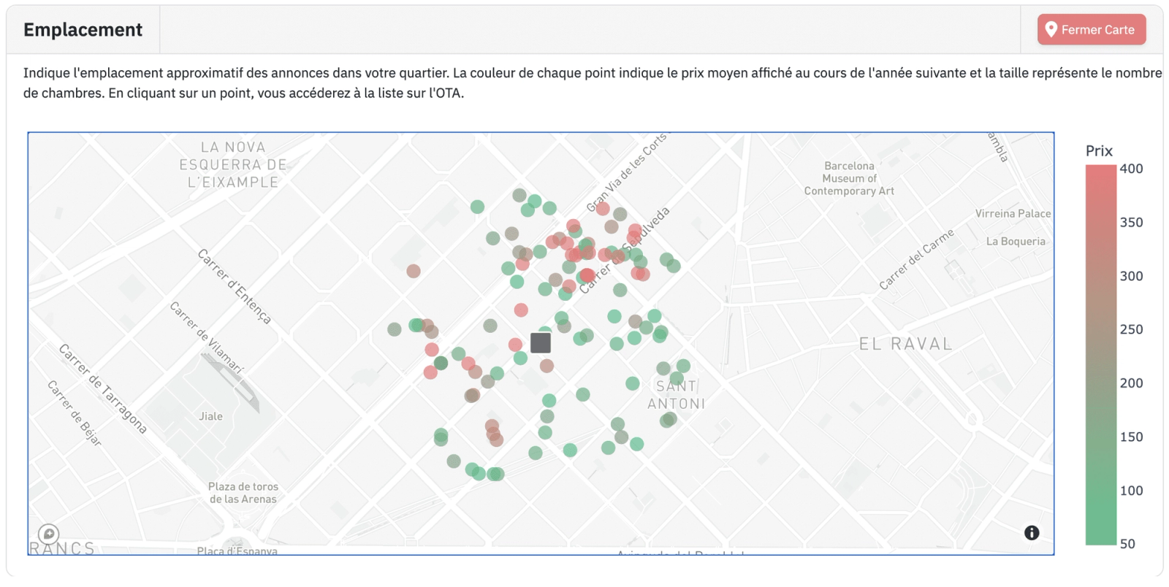Click the La Boqueria map label
Viewport: 1169px width, 587px height.
[x=1016, y=242]
